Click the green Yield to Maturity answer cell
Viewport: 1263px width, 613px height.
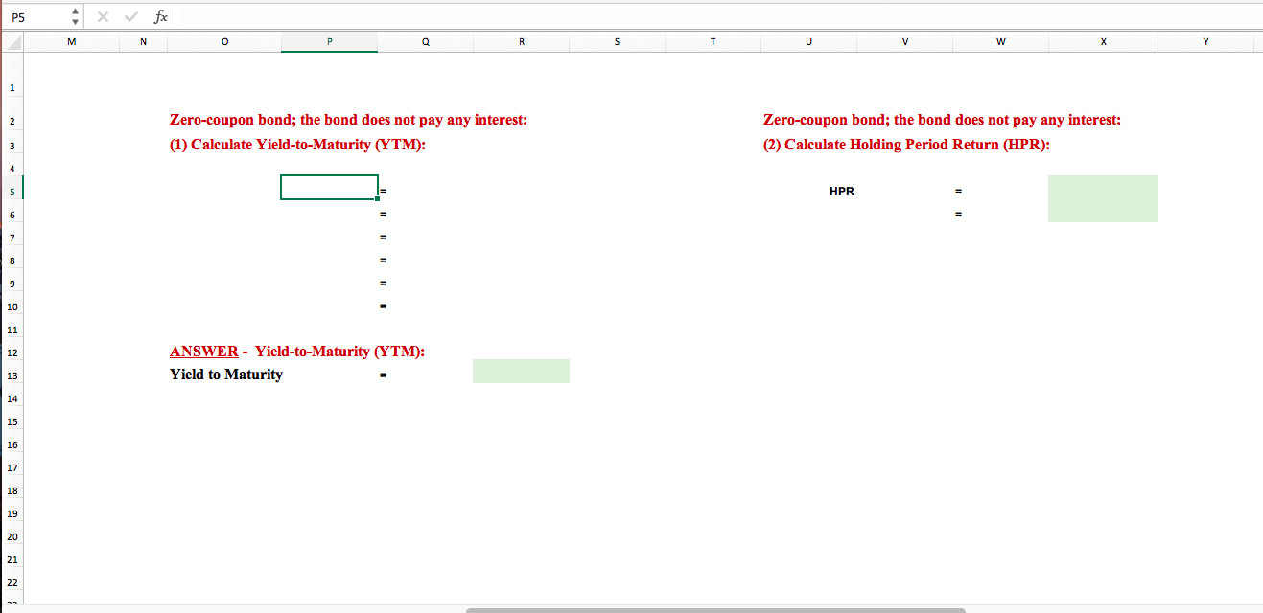coord(521,371)
